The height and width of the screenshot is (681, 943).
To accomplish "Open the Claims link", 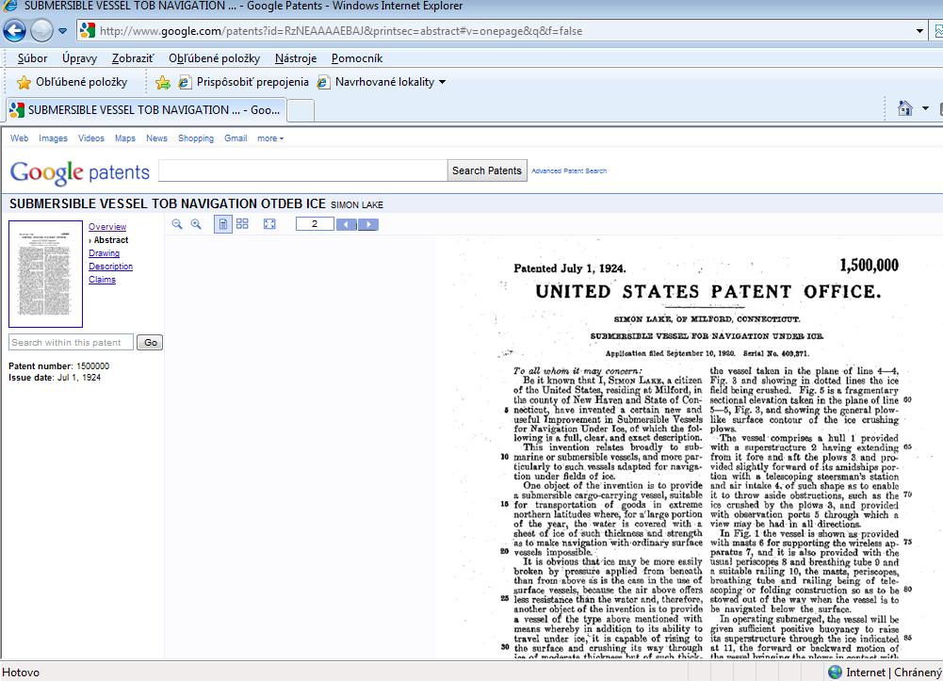I will coord(103,280).
